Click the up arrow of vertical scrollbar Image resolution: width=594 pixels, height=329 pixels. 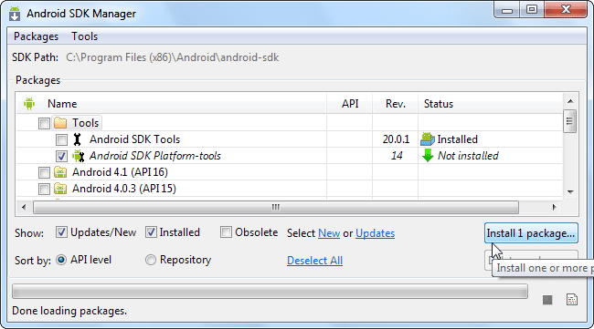[x=570, y=101]
